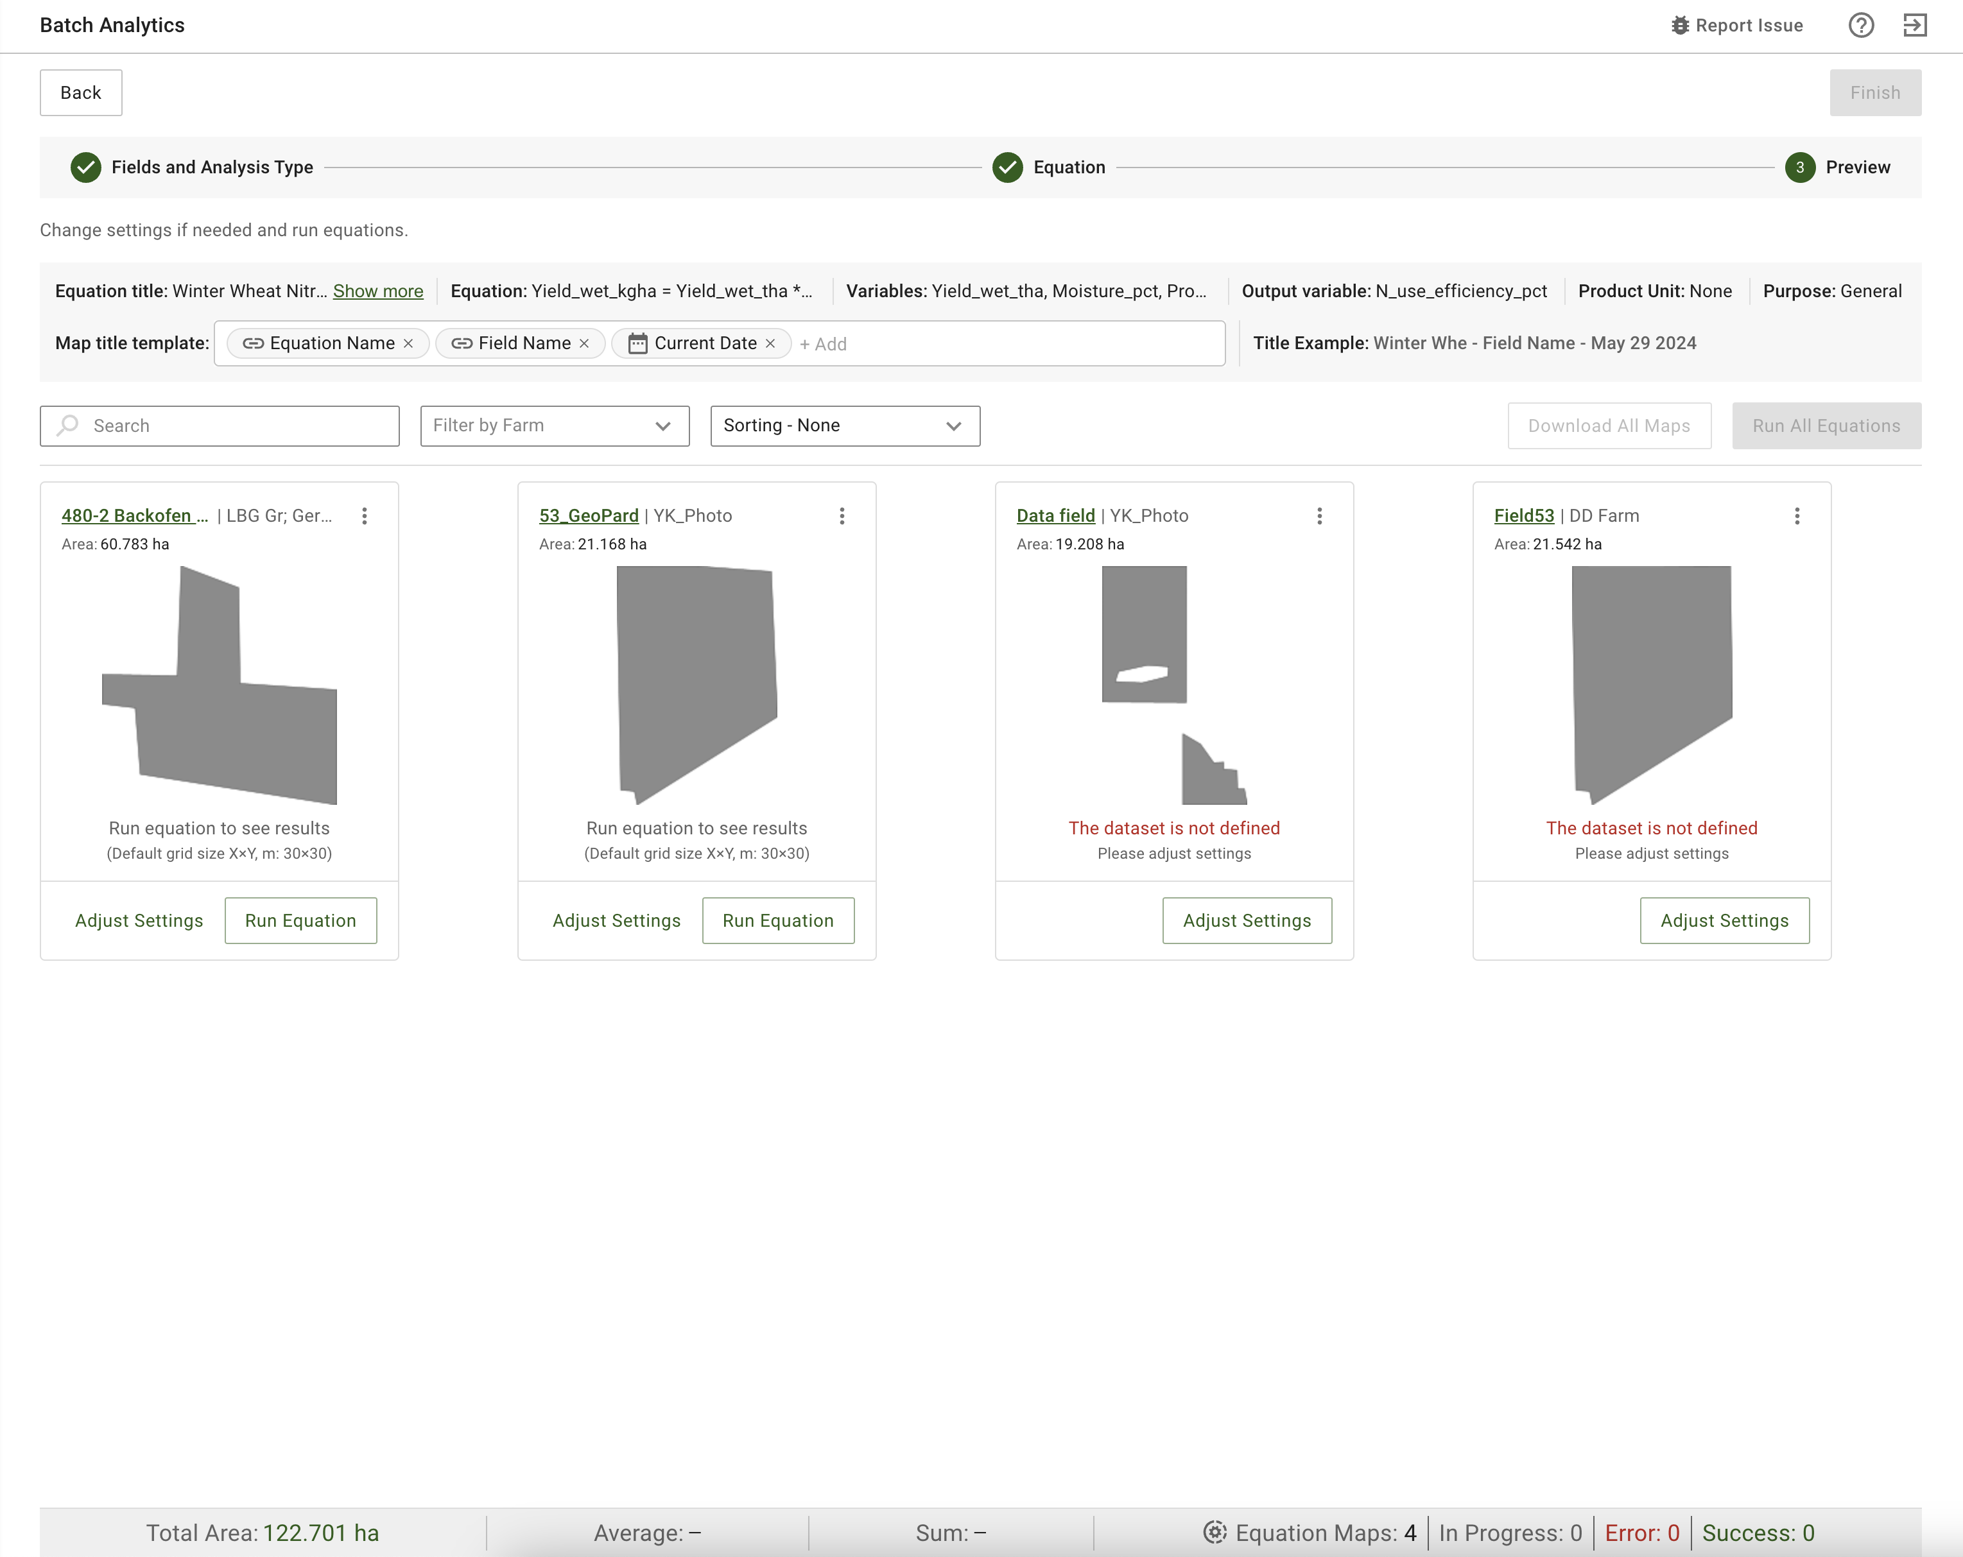1963x1557 pixels.
Task: Open three-dot menu on 480-2 Backofen card
Action: point(364,516)
